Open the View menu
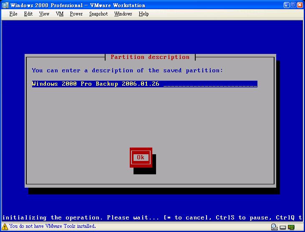This screenshot has width=305, height=232. point(44,14)
